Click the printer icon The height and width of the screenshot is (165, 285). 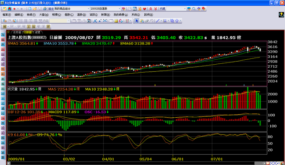(45, 8)
